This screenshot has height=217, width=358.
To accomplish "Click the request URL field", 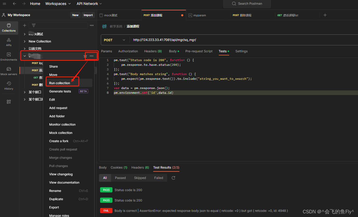I will (x=244, y=40).
